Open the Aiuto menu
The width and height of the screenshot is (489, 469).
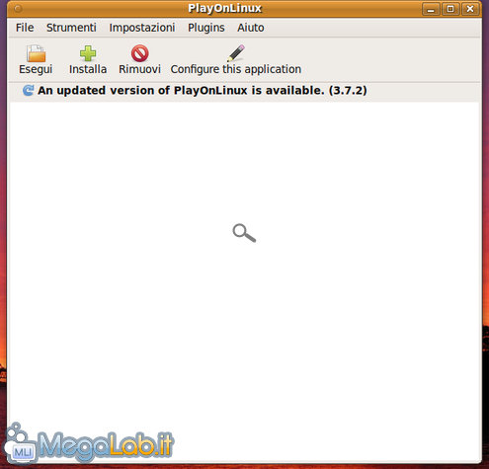(x=251, y=28)
